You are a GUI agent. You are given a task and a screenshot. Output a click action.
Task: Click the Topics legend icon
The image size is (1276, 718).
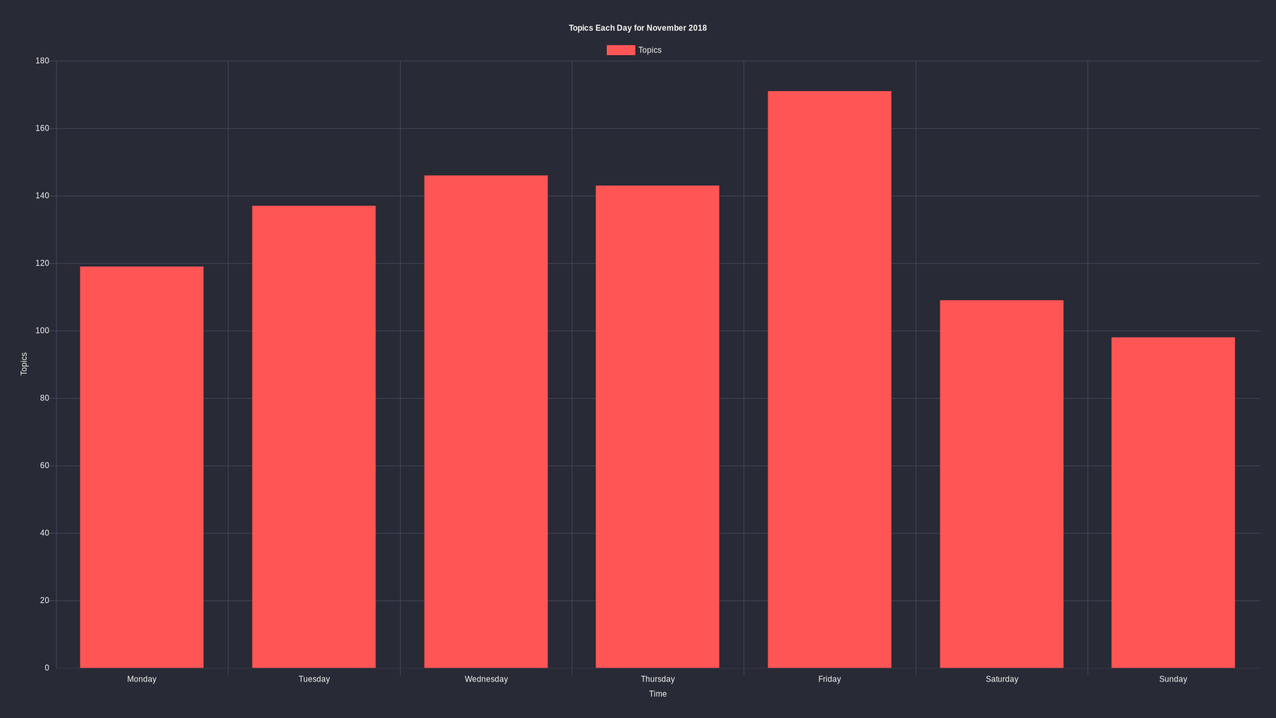621,50
